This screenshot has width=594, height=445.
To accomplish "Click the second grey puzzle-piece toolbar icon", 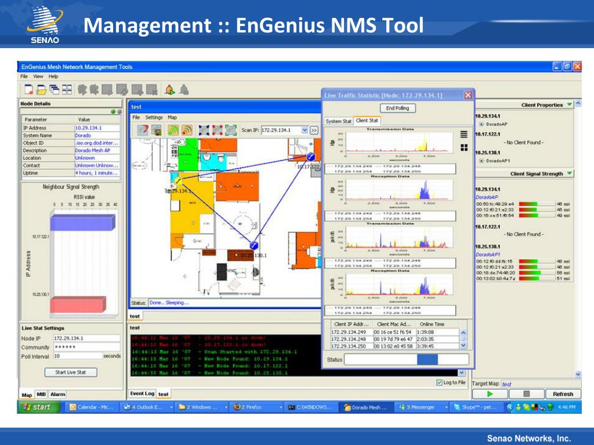I will (95, 90).
